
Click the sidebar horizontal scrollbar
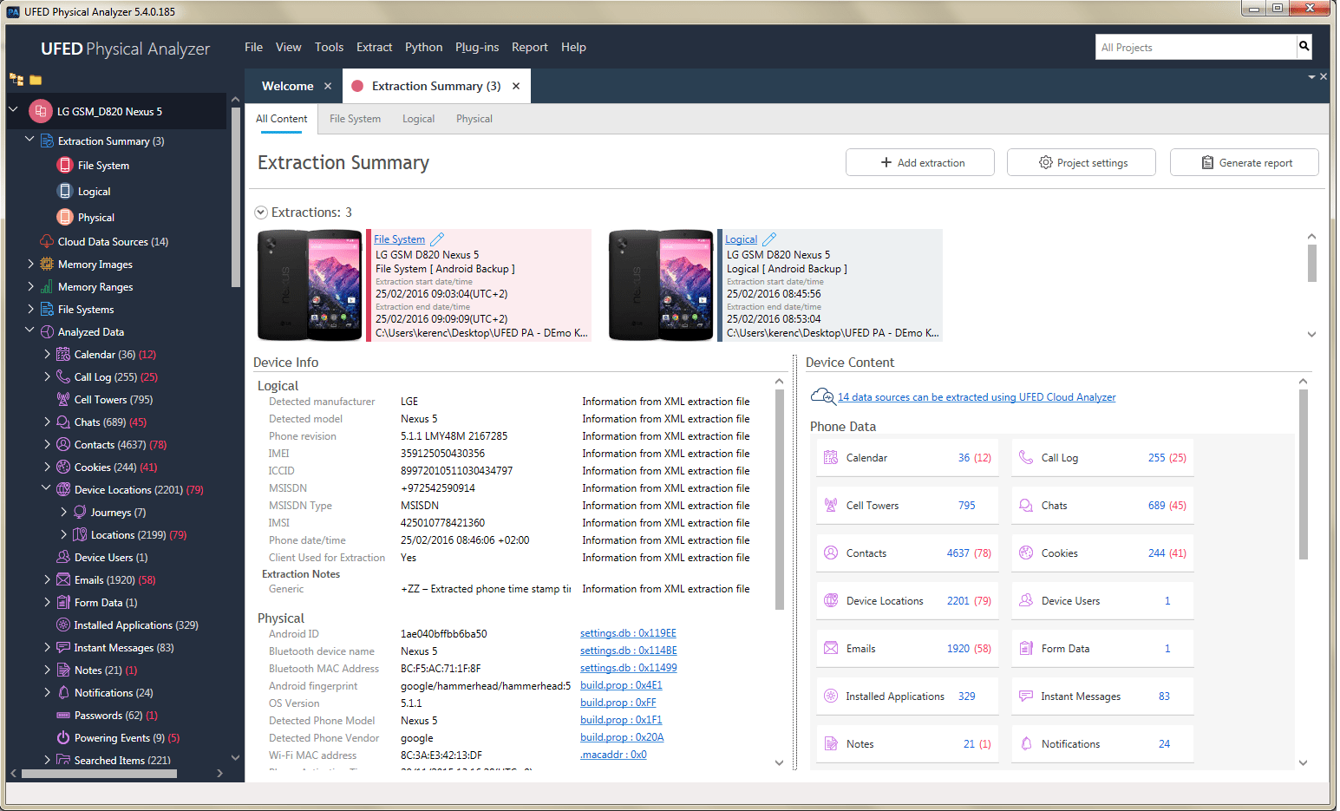(x=99, y=773)
